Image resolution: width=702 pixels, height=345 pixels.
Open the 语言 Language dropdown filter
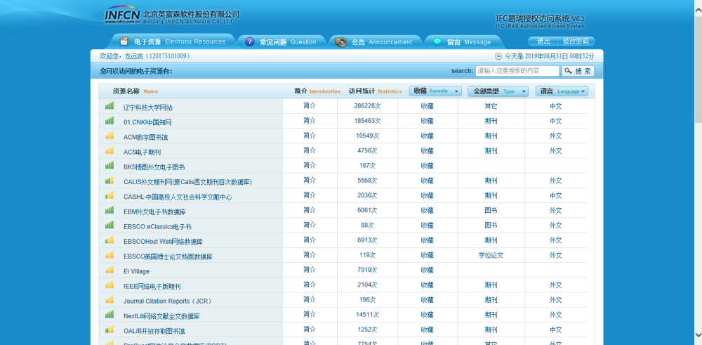(x=562, y=91)
